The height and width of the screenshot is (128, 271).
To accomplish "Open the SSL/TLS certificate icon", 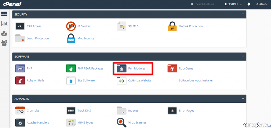I will point(121,26).
